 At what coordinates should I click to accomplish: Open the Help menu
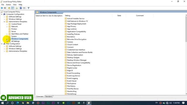[x=20, y=5]
